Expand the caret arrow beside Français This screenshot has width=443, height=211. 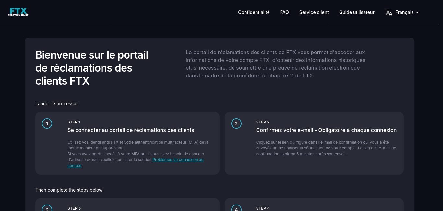[x=417, y=13]
